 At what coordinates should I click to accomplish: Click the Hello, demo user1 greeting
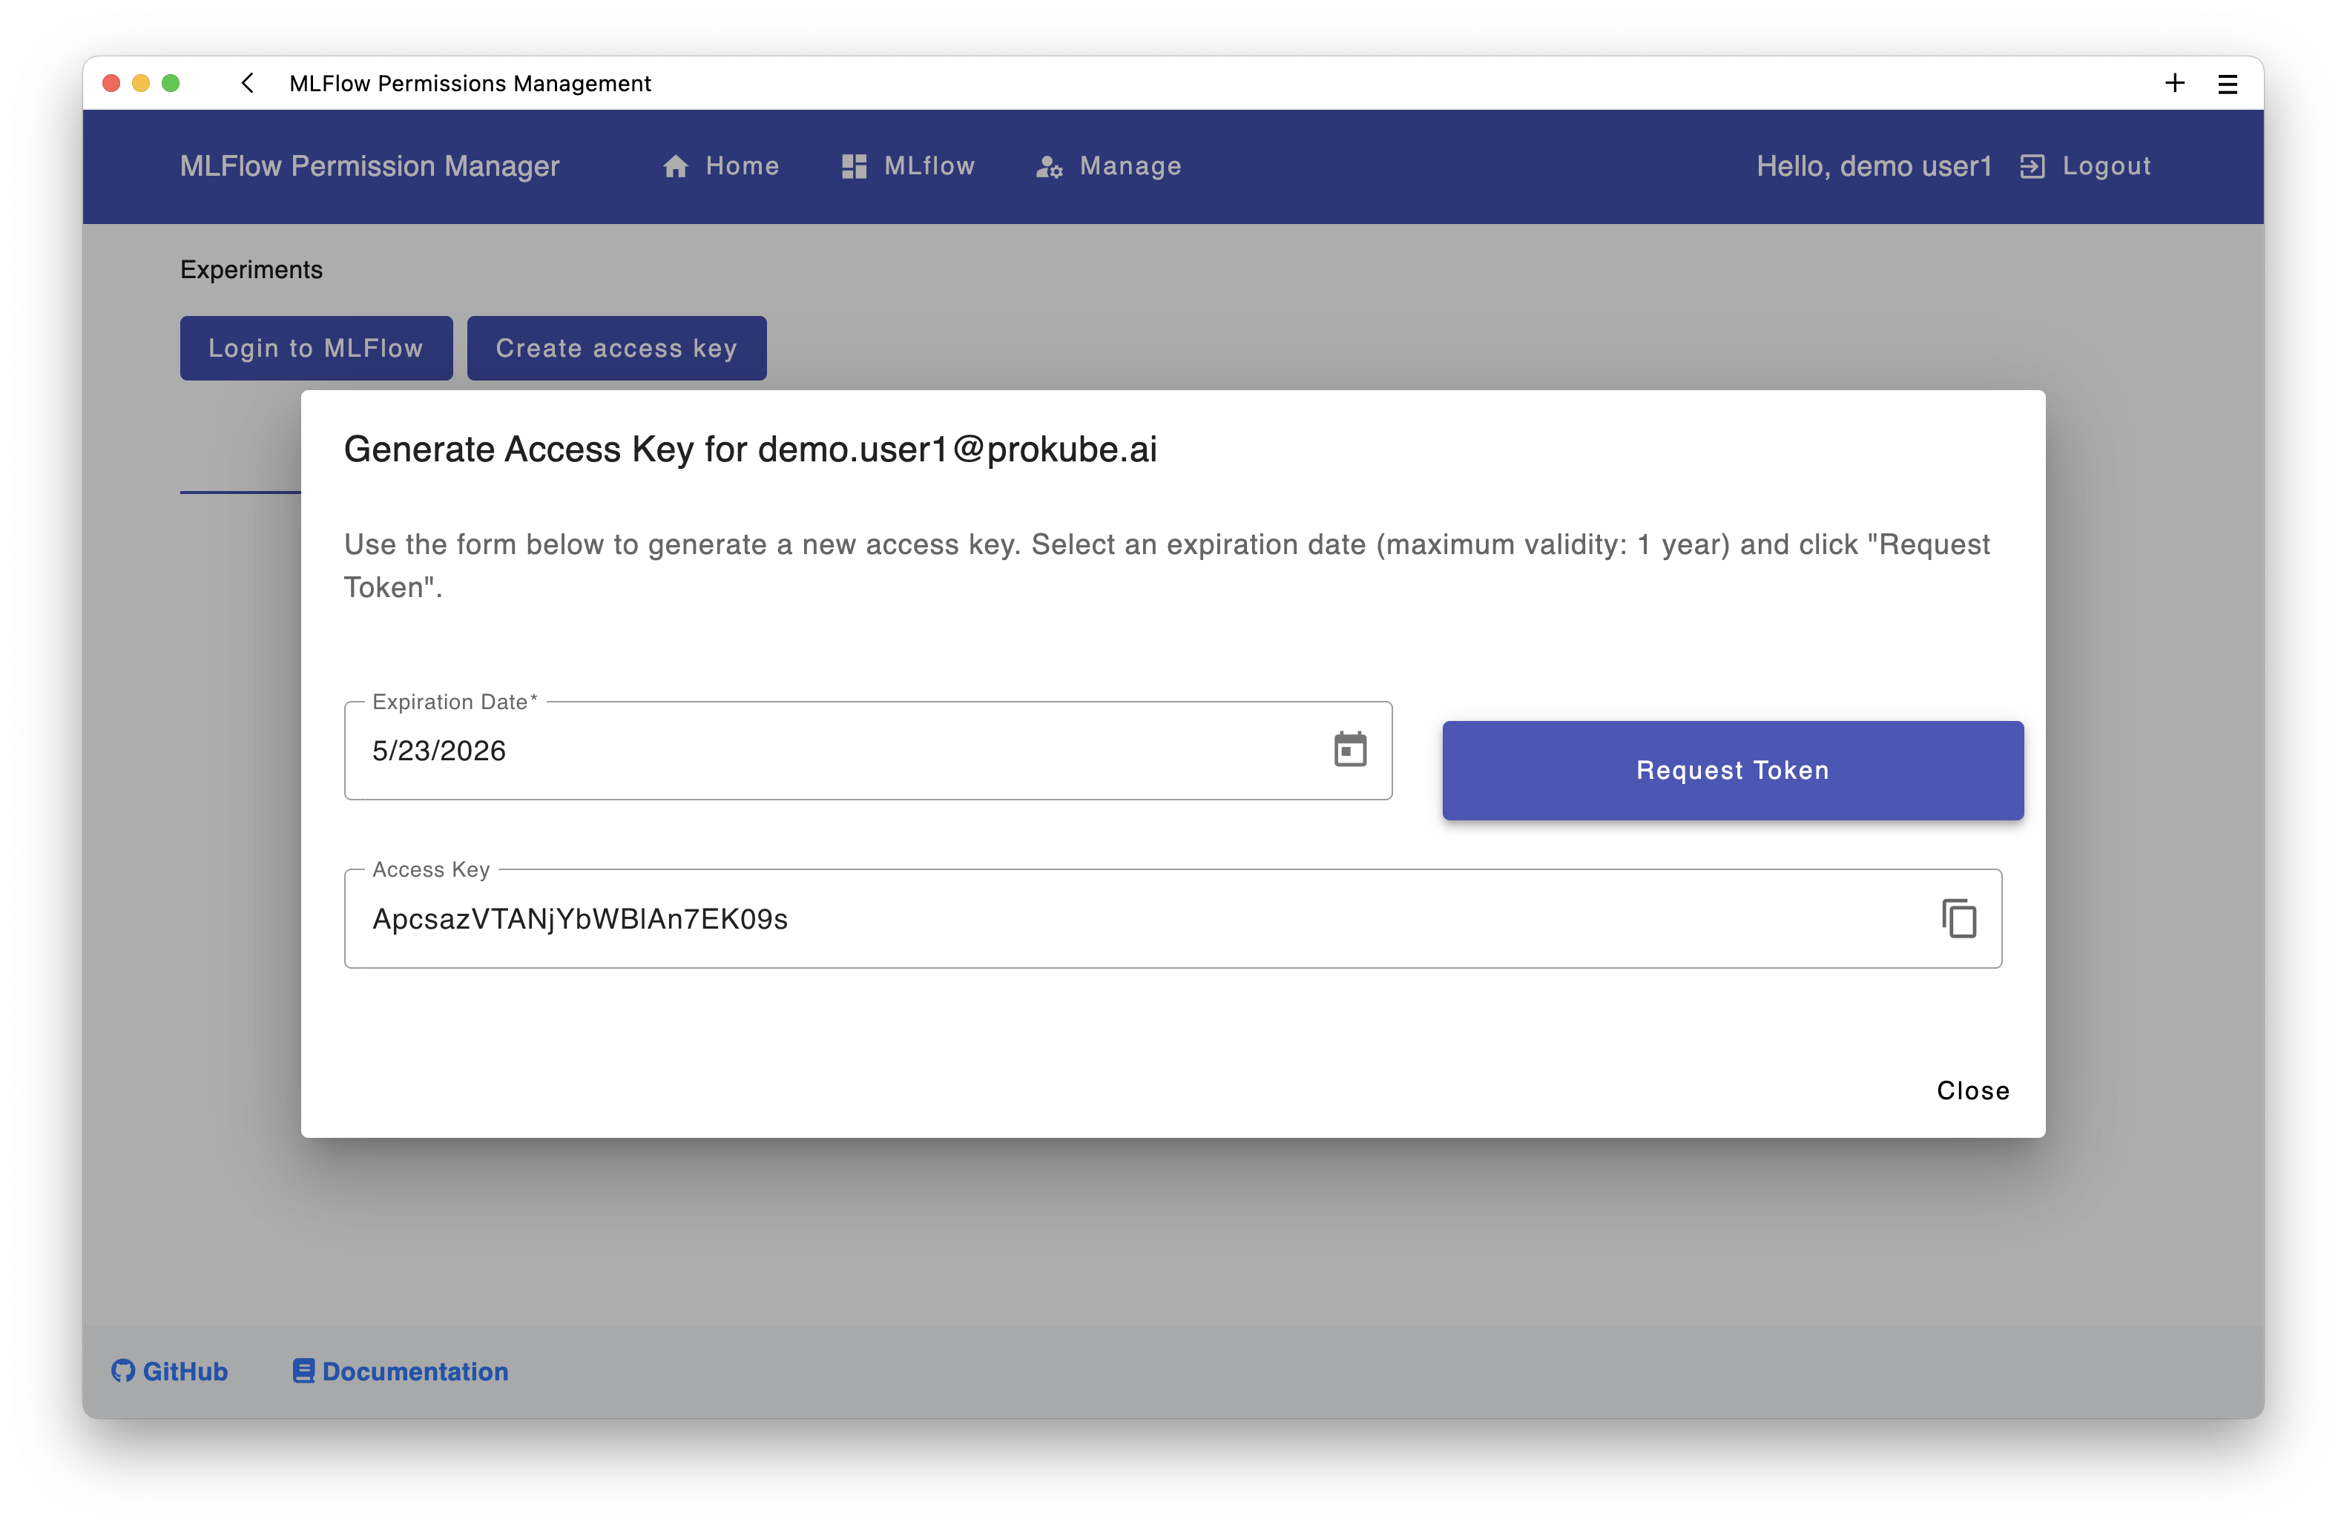click(1874, 165)
